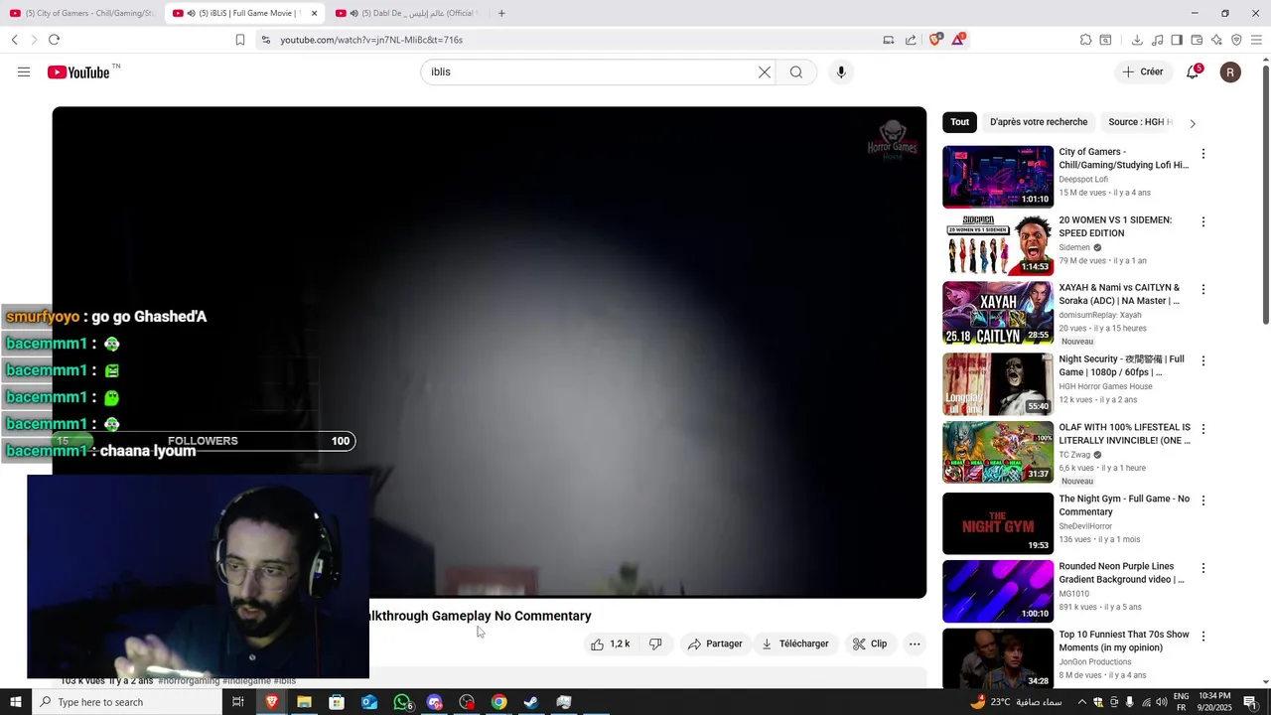1271x715 pixels.
Task: Click the search magnifier button
Action: pyautogui.click(x=796, y=72)
